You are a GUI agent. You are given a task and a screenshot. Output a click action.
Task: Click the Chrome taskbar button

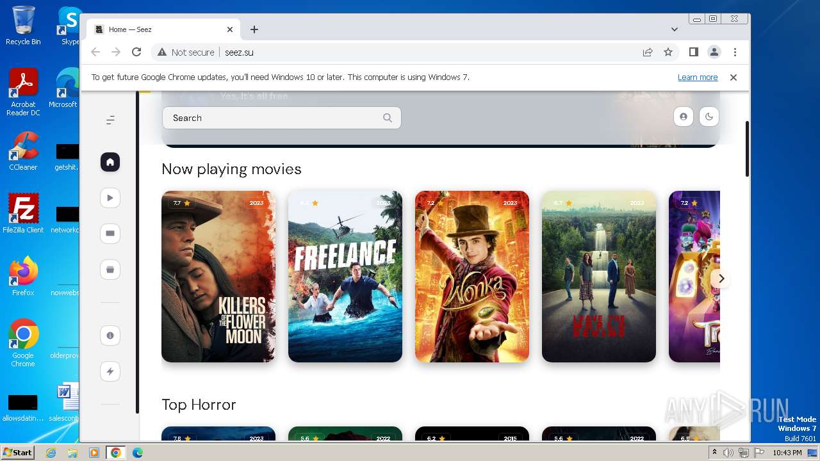[116, 453]
